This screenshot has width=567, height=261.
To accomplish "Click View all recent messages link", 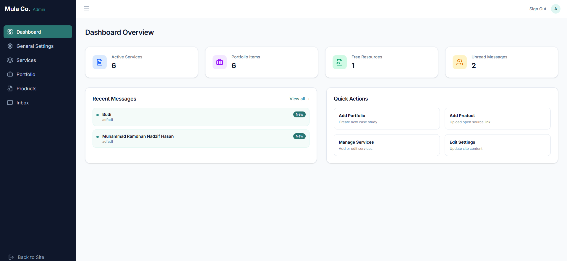I will [x=299, y=99].
